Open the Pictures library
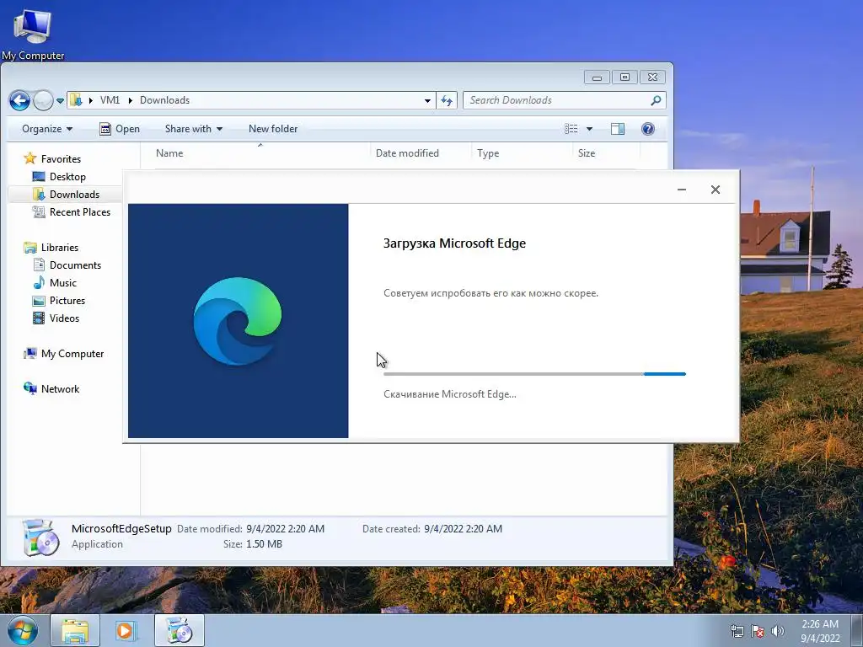863x647 pixels. [59, 301]
